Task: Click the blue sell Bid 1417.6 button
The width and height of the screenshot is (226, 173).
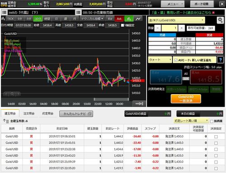Action: point(166,77)
